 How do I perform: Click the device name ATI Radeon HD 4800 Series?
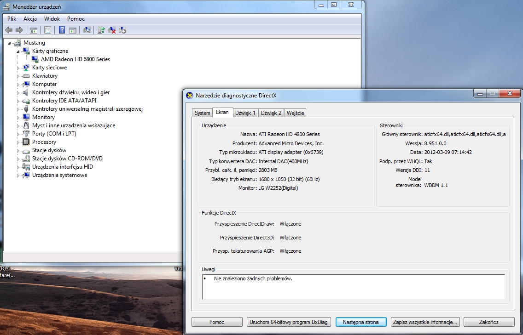pyautogui.click(x=289, y=134)
